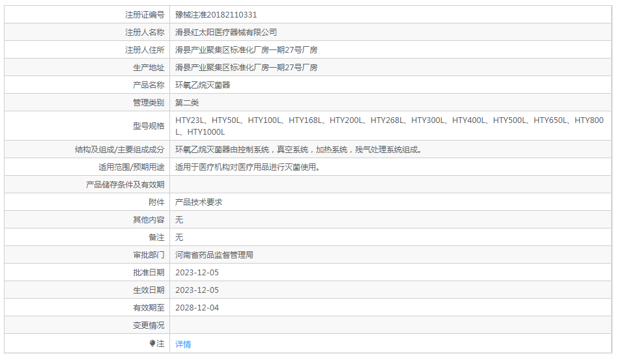Select attachment value 产品技术要求
Screen dimensions: 619x358
click(x=199, y=202)
